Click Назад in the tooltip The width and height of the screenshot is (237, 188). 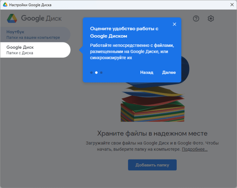[x=147, y=72]
